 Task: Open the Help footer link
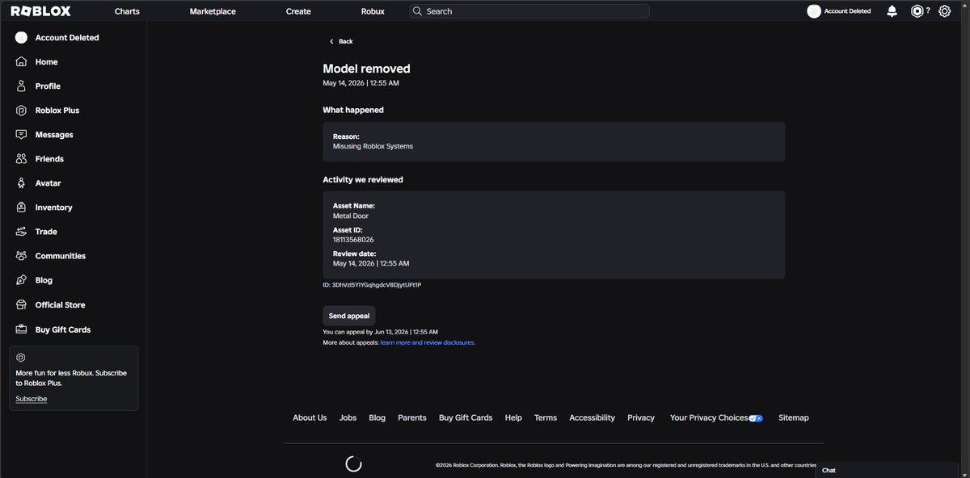coord(513,418)
